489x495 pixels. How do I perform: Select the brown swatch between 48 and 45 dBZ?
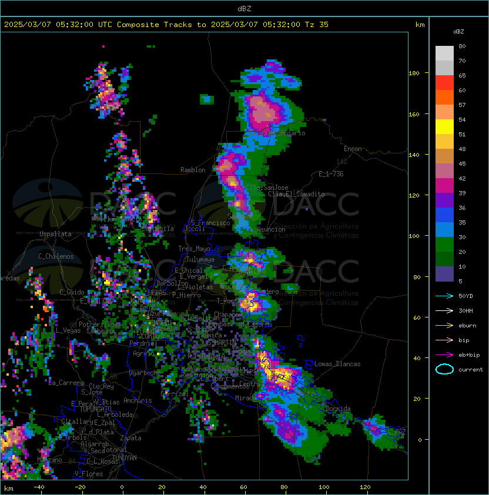click(x=444, y=156)
